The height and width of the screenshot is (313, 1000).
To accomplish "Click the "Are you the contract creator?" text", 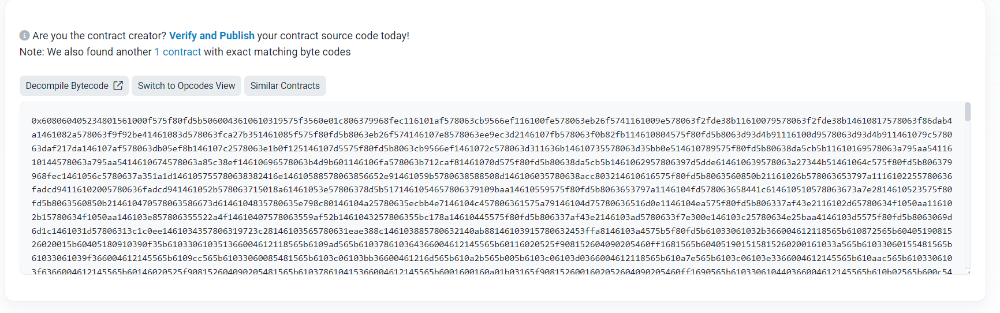I will (x=99, y=36).
